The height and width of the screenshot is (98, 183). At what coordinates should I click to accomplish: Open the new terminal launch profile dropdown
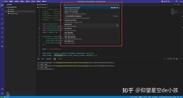(166, 59)
